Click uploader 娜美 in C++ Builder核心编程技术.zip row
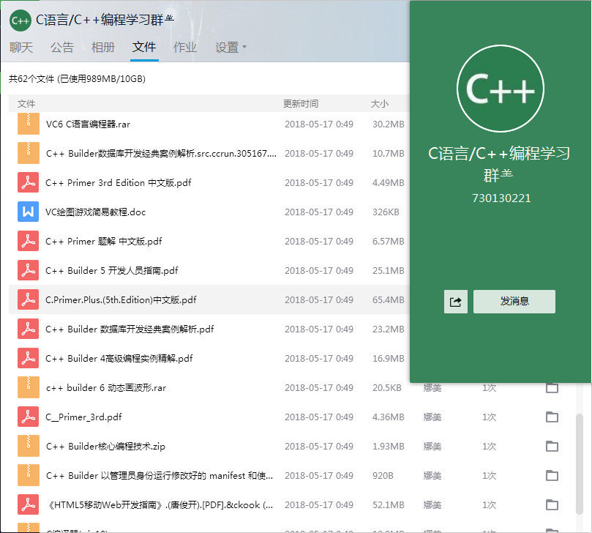592x533 pixels. (432, 446)
